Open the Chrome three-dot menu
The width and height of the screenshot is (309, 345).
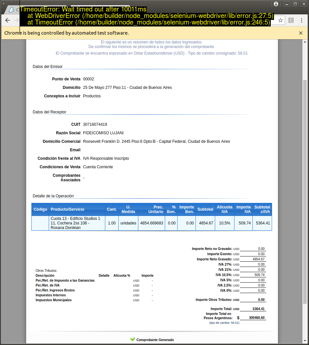tap(301, 21)
